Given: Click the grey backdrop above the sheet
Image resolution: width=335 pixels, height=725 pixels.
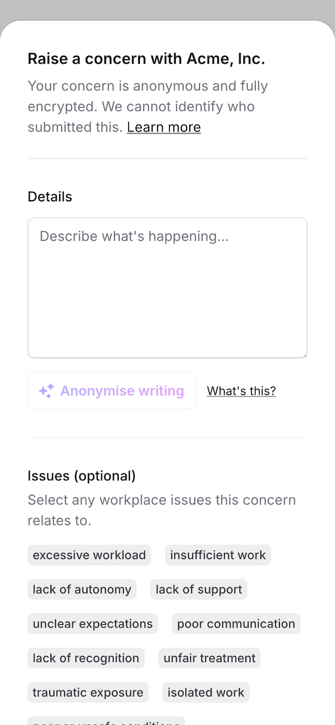Looking at the screenshot, I should point(168,8).
